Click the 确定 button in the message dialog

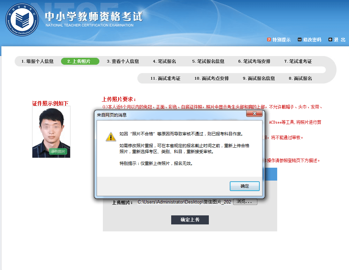[x=244, y=186]
